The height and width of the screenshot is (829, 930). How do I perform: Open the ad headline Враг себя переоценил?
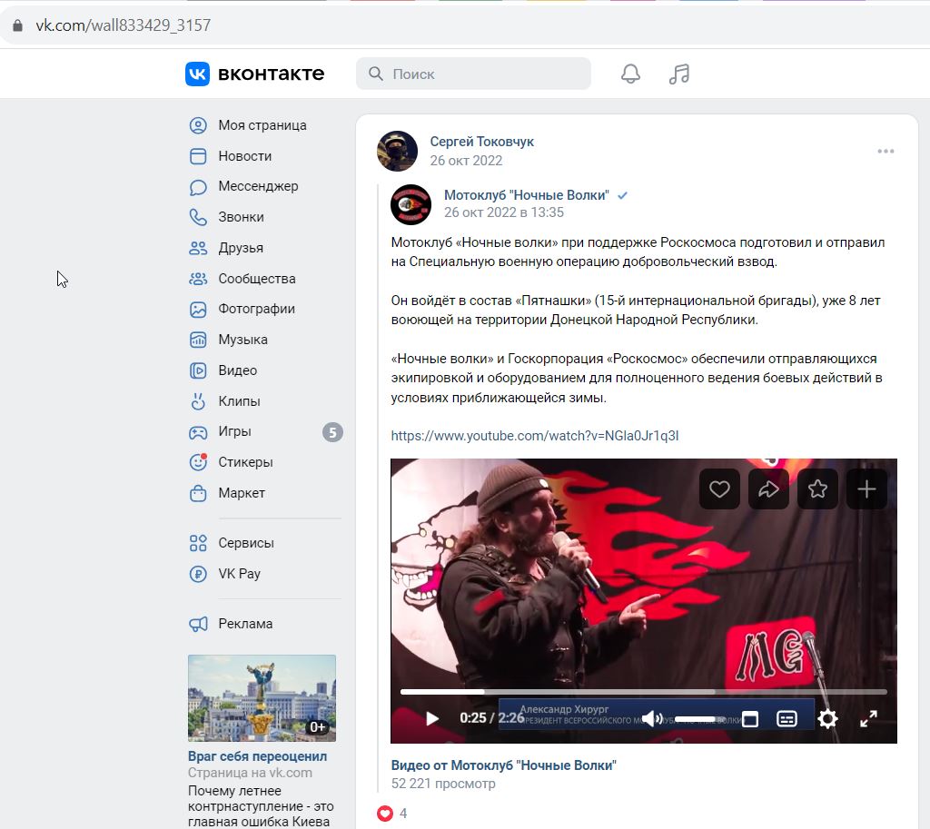pos(257,756)
